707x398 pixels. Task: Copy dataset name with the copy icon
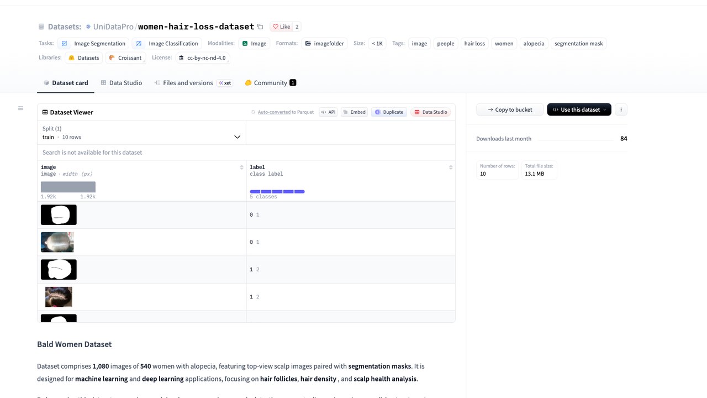[260, 27]
